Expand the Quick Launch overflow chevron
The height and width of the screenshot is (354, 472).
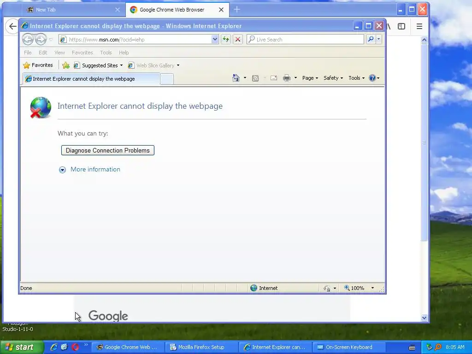[86, 345]
